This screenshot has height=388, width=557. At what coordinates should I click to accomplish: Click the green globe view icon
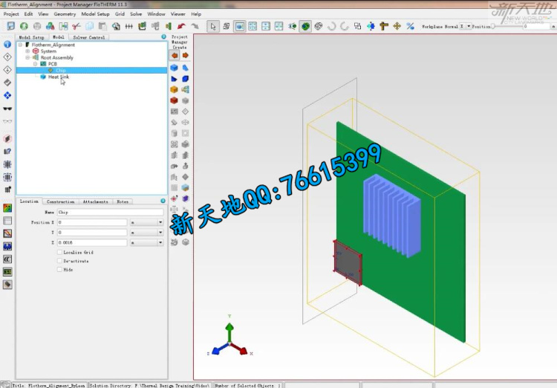tap(305, 26)
